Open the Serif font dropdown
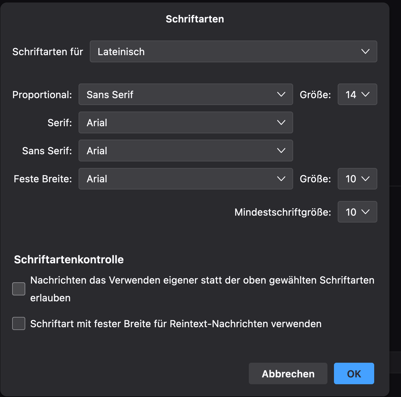Image resolution: width=401 pixels, height=397 pixels. [x=186, y=122]
